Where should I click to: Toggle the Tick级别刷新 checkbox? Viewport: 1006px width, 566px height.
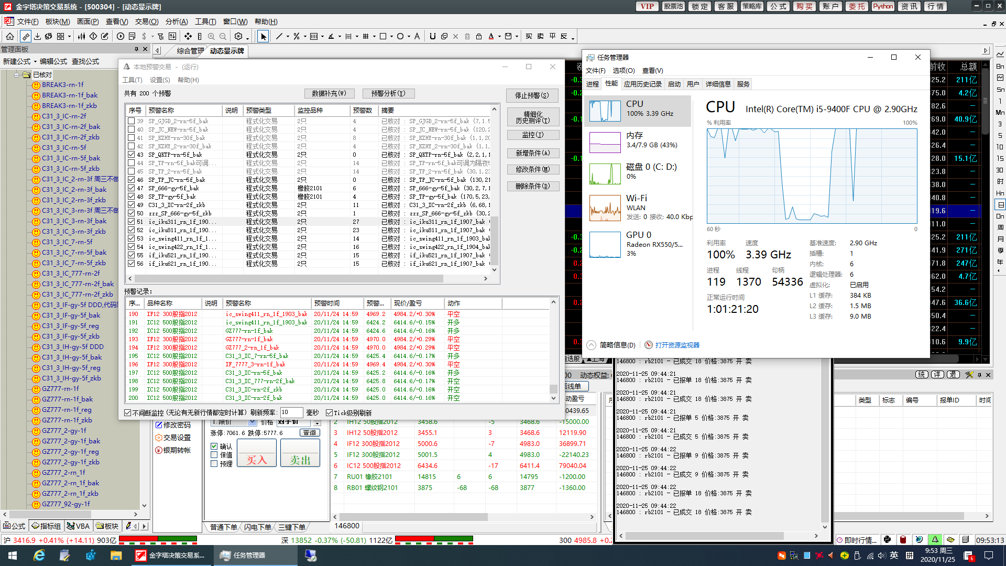(329, 413)
